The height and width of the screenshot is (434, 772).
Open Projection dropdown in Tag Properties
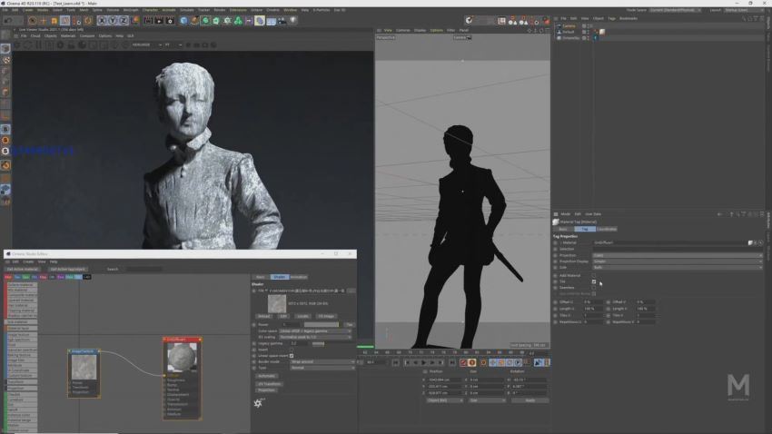[x=678, y=255]
